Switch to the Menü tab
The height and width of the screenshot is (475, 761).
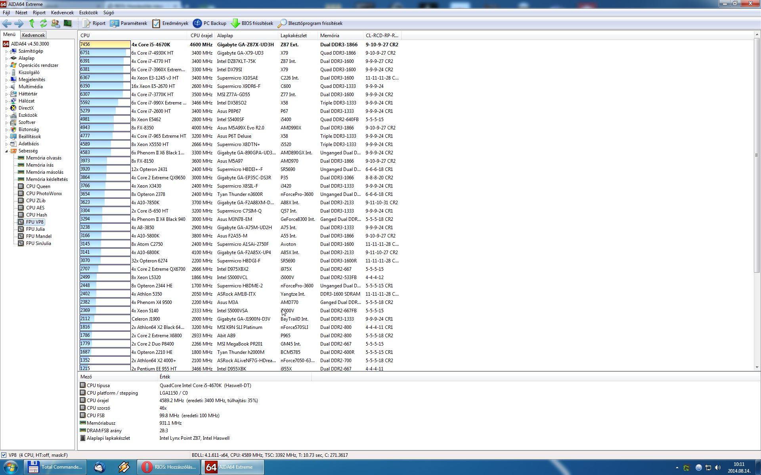tap(9, 35)
